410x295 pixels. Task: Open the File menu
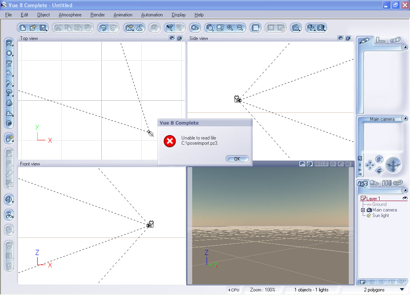8,15
